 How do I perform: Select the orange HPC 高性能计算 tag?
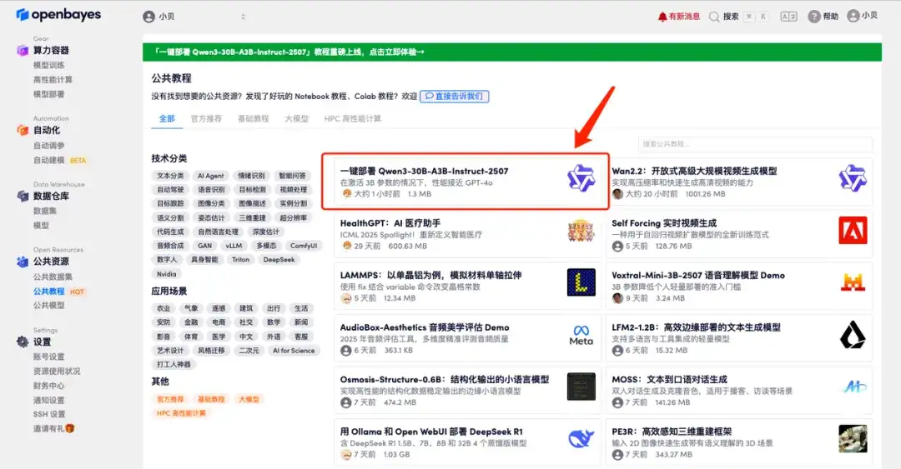coord(181,413)
